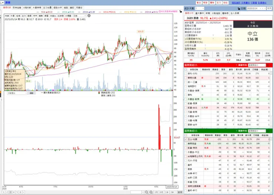Click the 60MA legend color line

(100, 12)
